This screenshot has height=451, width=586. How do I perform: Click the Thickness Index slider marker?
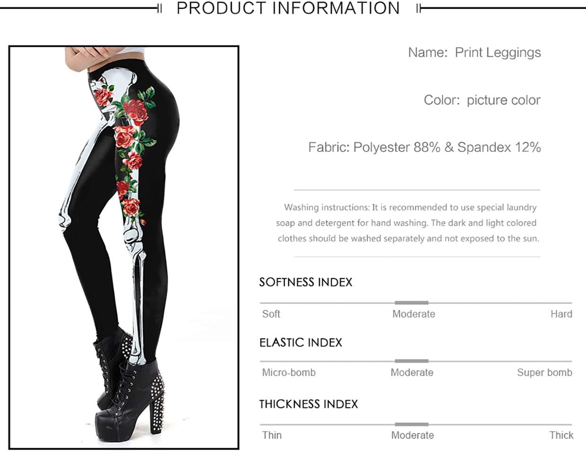[412, 424]
